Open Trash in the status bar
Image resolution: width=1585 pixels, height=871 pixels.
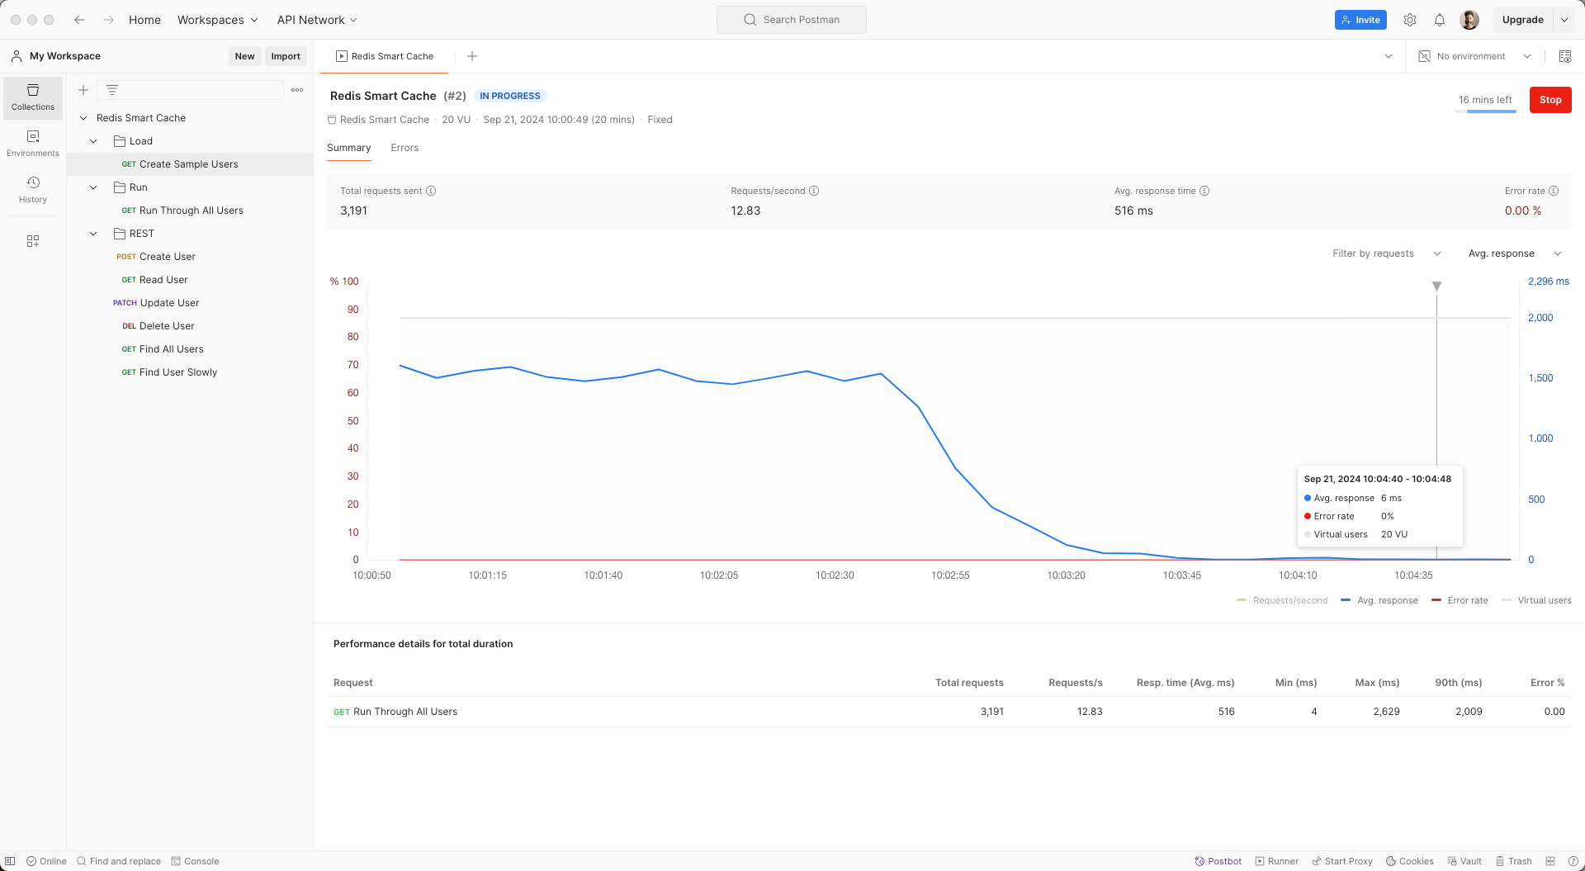click(x=1514, y=861)
